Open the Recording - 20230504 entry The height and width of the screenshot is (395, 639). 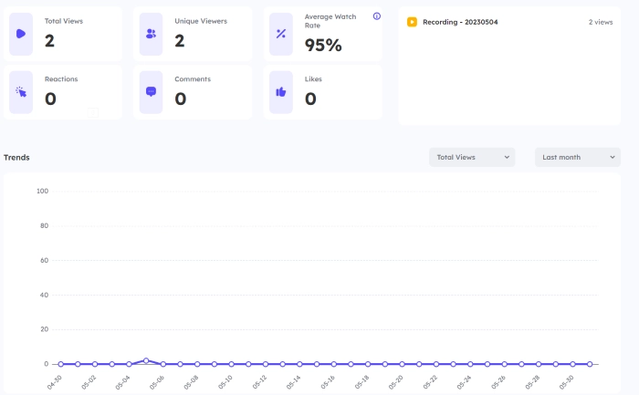pyautogui.click(x=460, y=21)
